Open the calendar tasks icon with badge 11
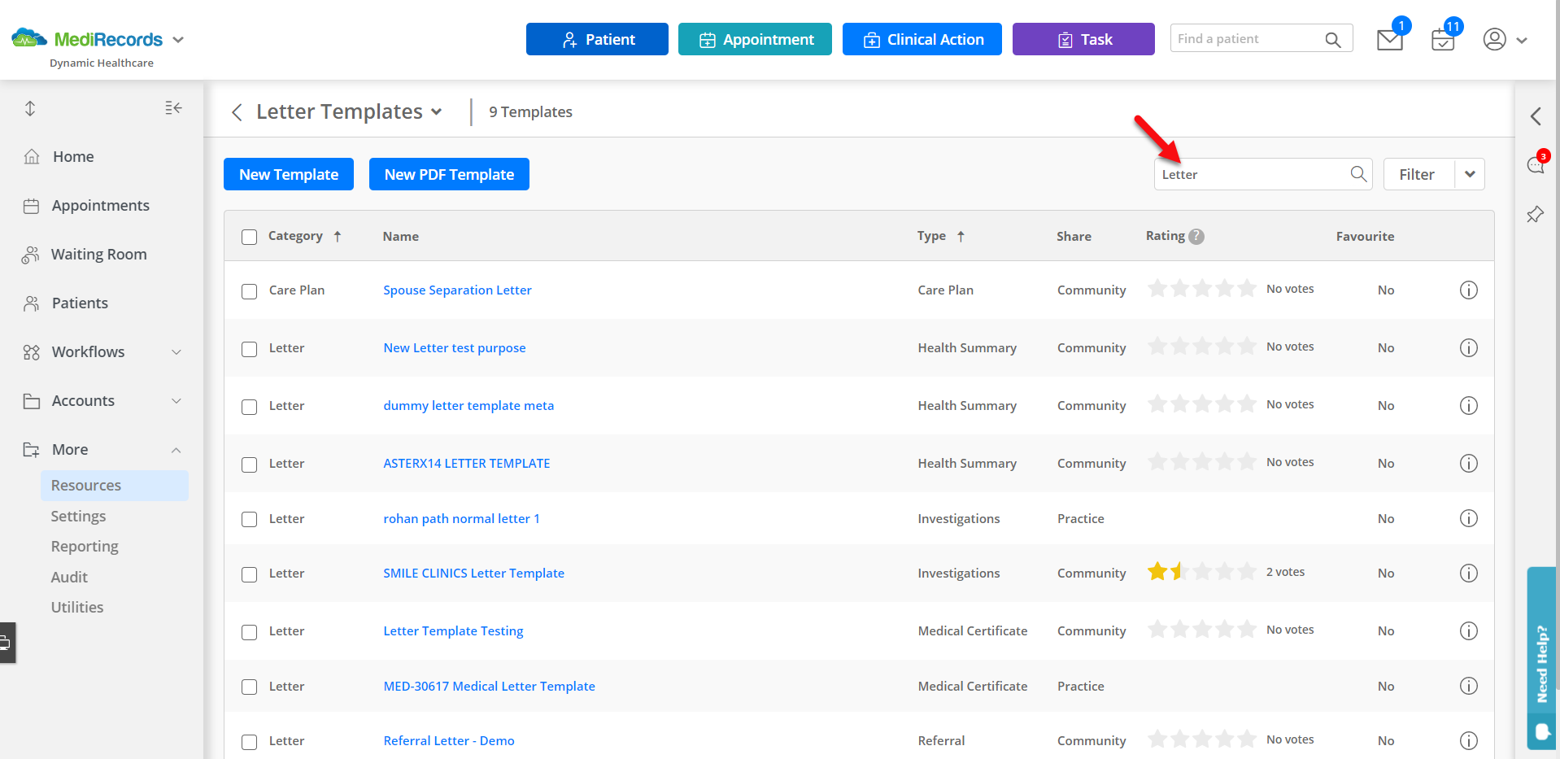The image size is (1560, 759). tap(1443, 40)
